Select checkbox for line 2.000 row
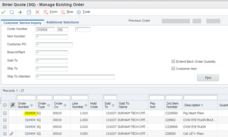 5,120
